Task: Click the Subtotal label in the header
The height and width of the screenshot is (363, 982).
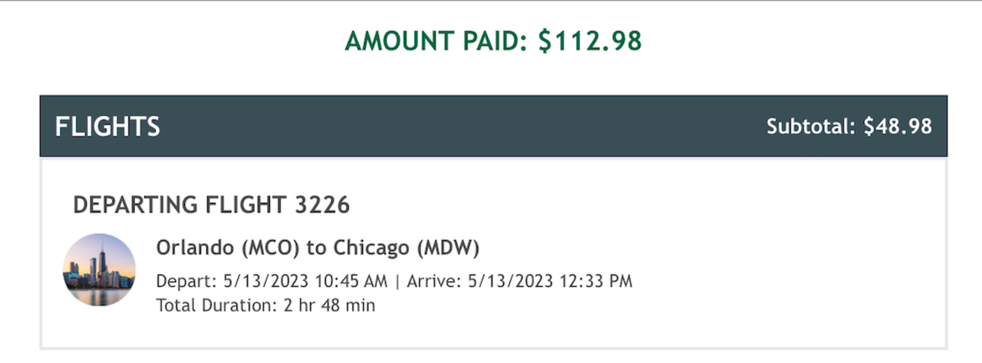Action: [x=810, y=126]
